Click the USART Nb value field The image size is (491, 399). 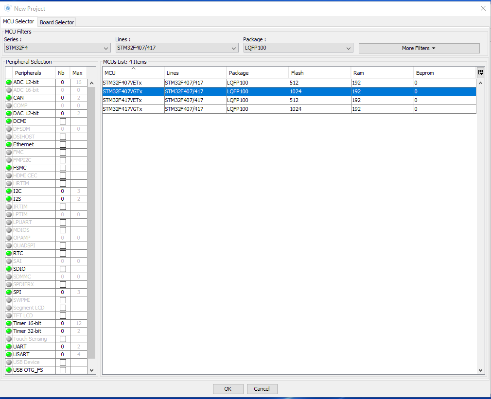(63, 355)
